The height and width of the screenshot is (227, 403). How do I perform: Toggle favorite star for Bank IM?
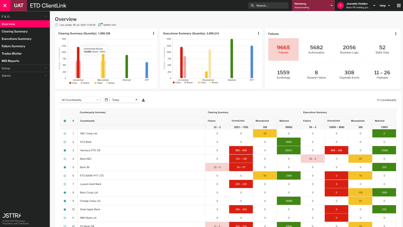[x=65, y=167]
